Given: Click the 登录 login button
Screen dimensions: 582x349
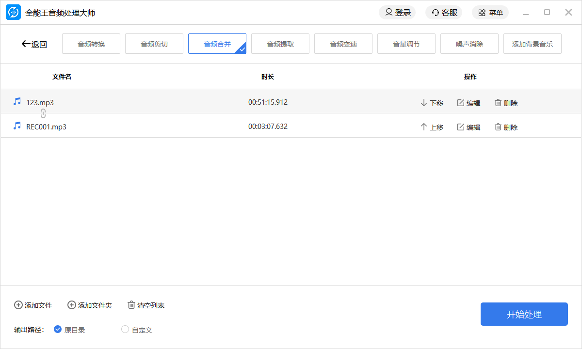Looking at the screenshot, I should pos(397,13).
